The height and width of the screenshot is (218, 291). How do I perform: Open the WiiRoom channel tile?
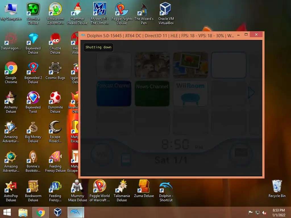pyautogui.click(x=190, y=94)
